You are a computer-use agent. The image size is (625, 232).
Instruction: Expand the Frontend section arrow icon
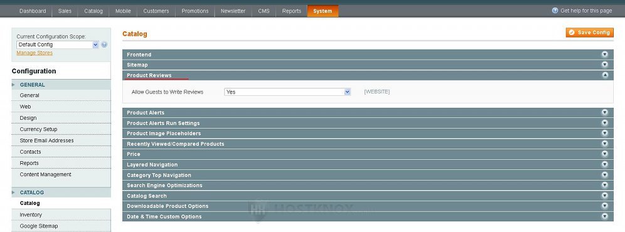[605, 54]
